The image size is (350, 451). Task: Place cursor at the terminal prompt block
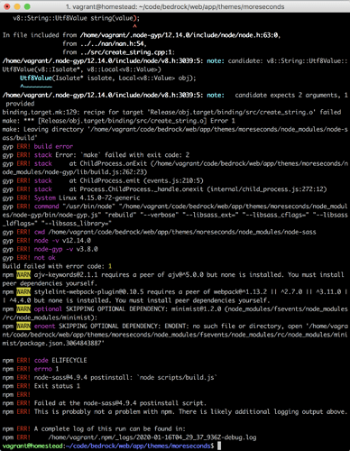[219, 446]
